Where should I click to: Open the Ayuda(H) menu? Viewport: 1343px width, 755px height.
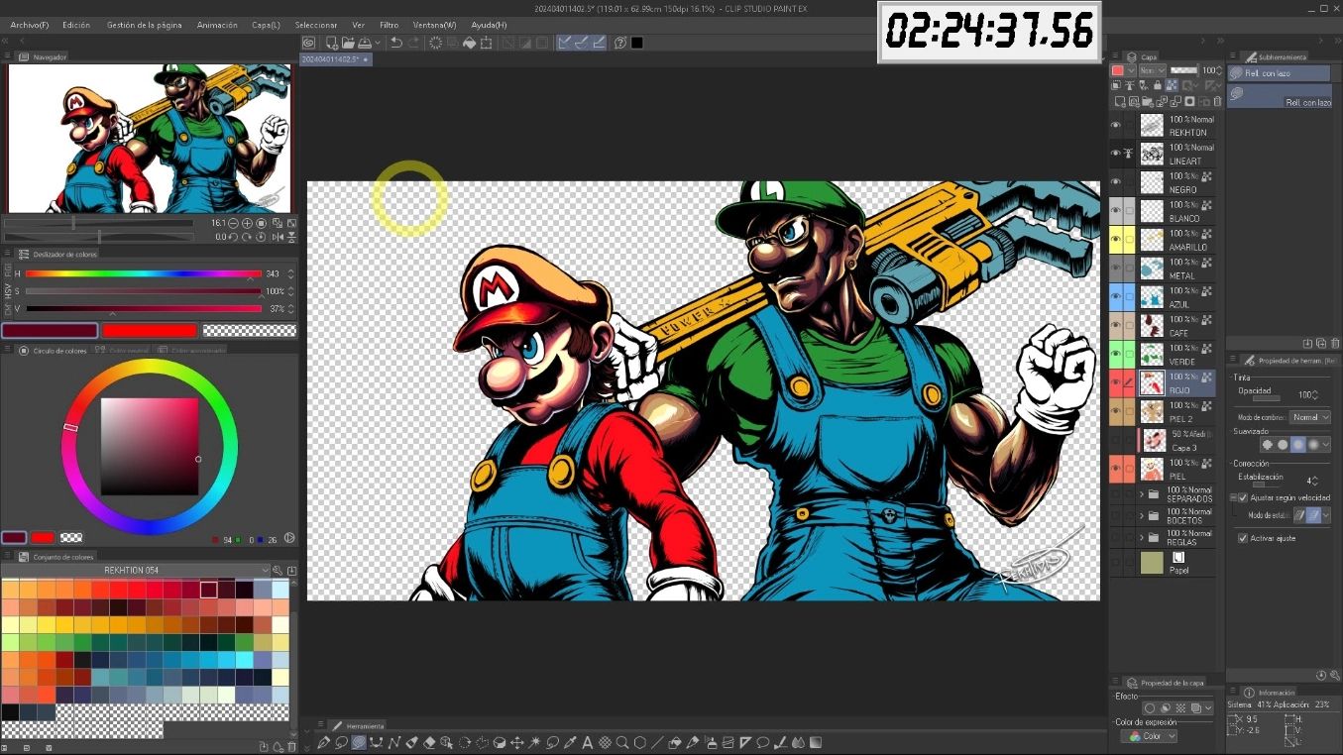click(489, 25)
